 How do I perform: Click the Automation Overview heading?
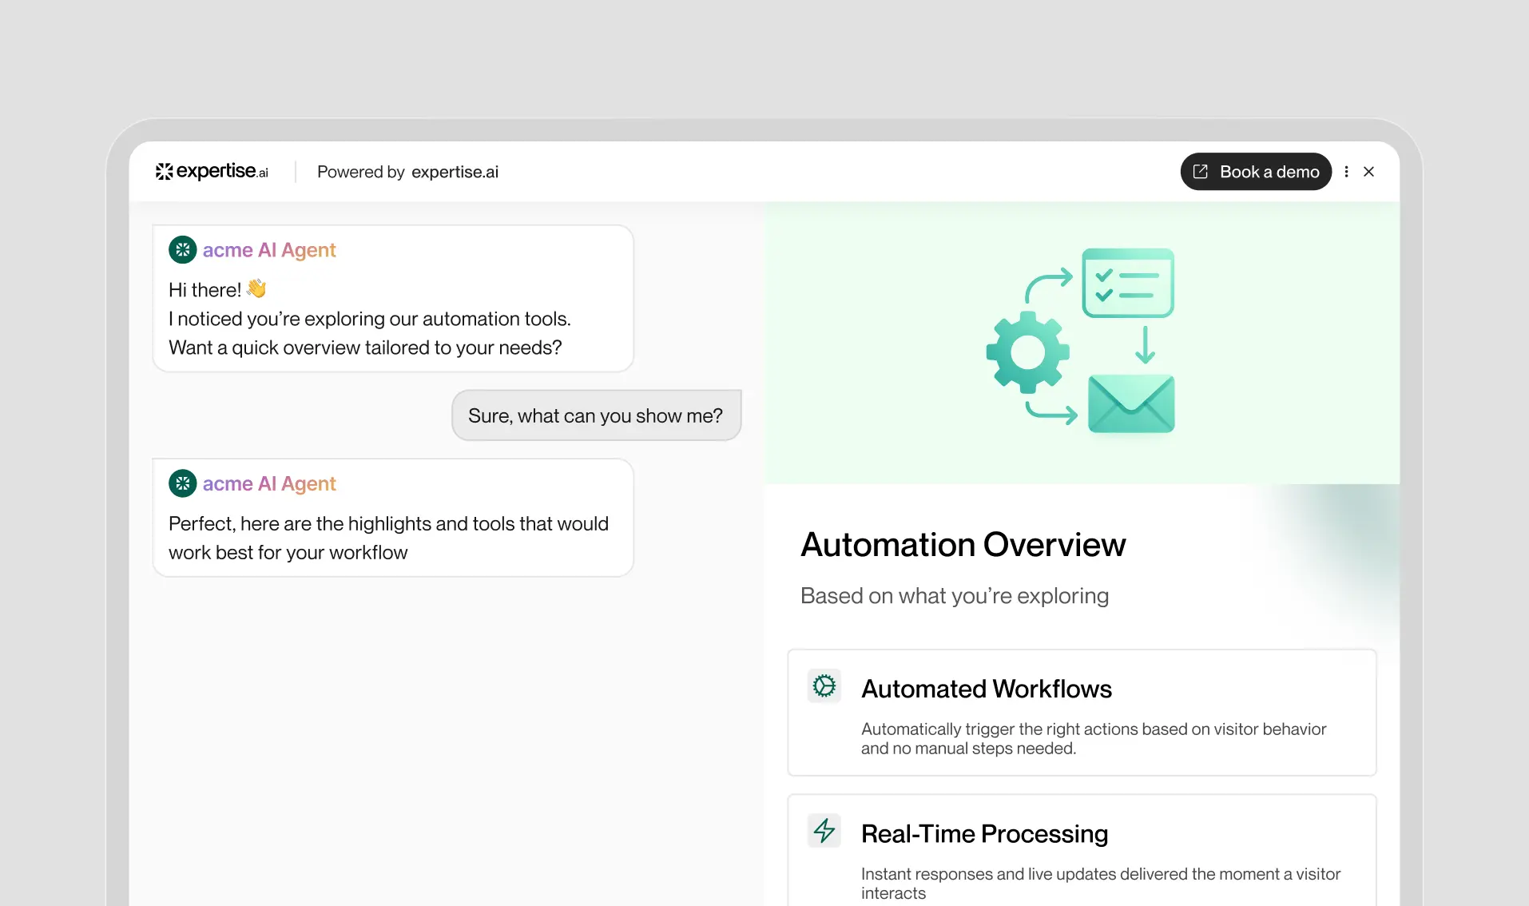[963, 544]
